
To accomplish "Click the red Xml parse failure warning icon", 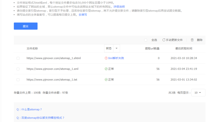I will (106, 58).
